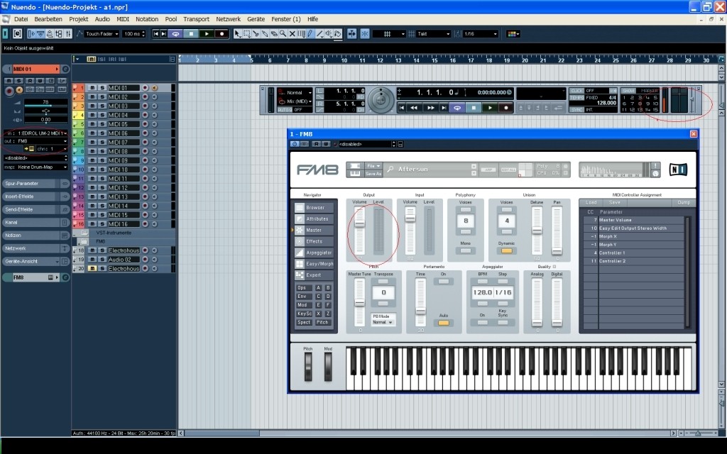Open the Geräte menu
The image size is (727, 454).
click(256, 19)
